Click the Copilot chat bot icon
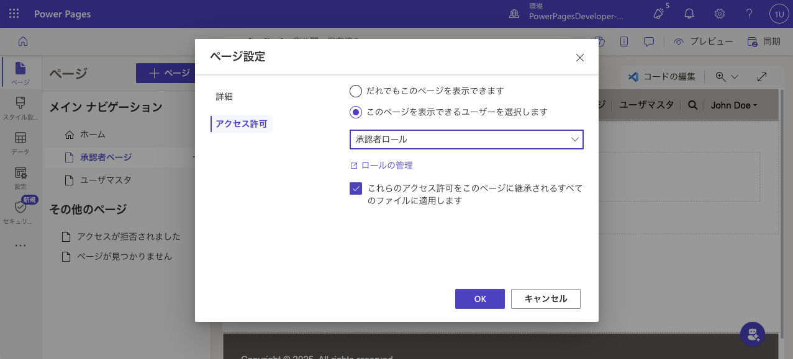 click(752, 334)
